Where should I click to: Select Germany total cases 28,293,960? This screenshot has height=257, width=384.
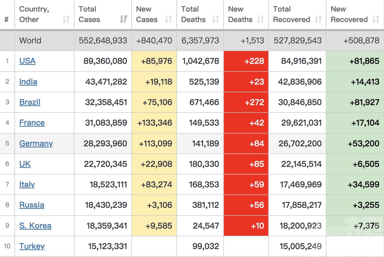click(105, 143)
